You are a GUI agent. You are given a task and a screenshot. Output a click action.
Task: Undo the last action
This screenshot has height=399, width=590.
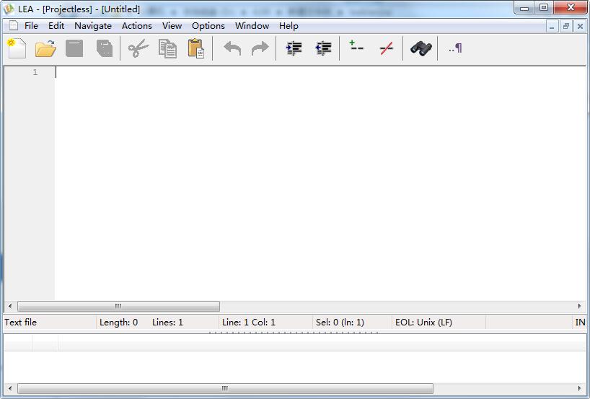[x=232, y=48]
